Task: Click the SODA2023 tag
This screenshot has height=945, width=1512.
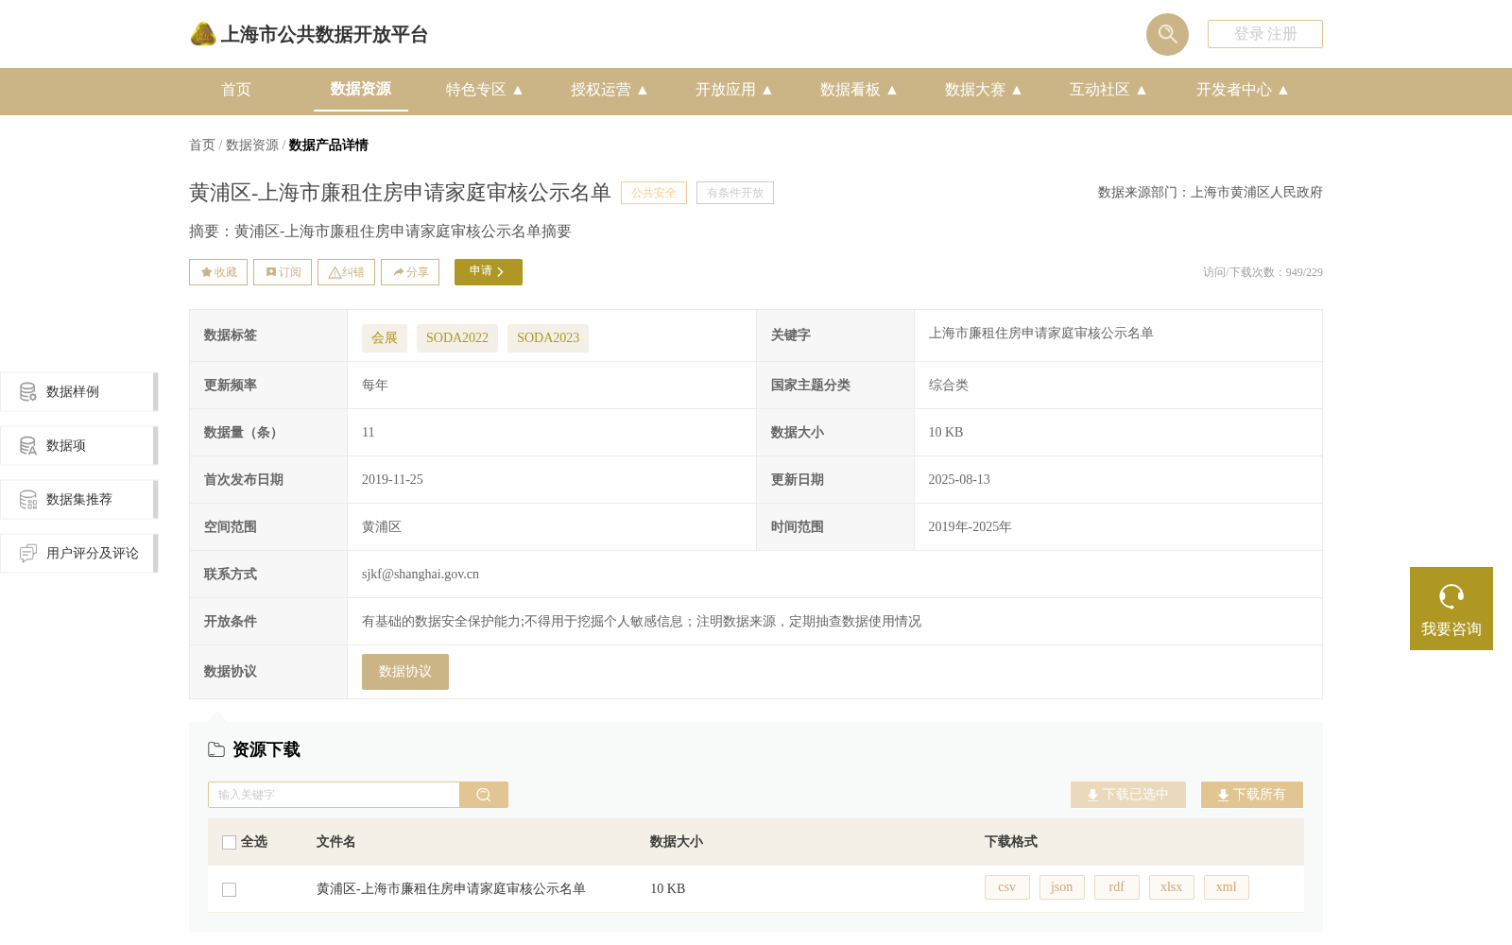Action: point(548,338)
